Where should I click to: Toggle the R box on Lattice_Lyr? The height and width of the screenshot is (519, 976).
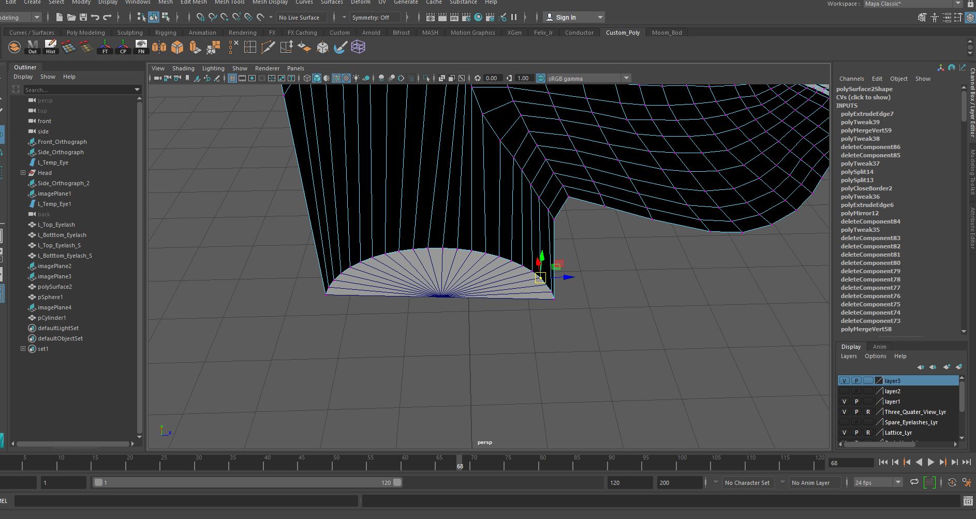pos(868,433)
